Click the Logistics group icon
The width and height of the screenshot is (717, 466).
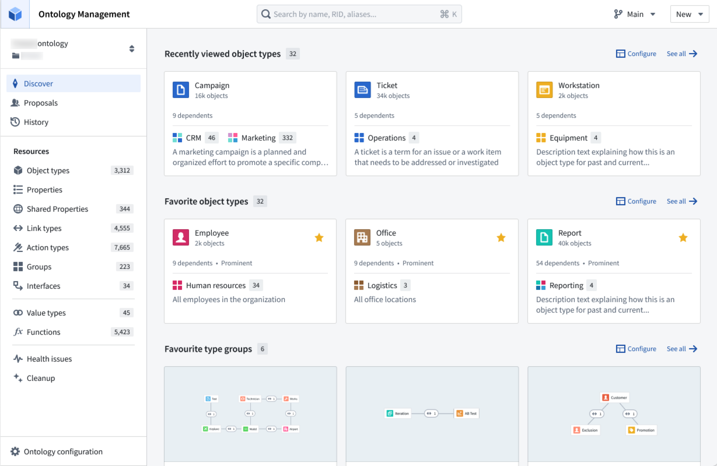click(x=359, y=285)
